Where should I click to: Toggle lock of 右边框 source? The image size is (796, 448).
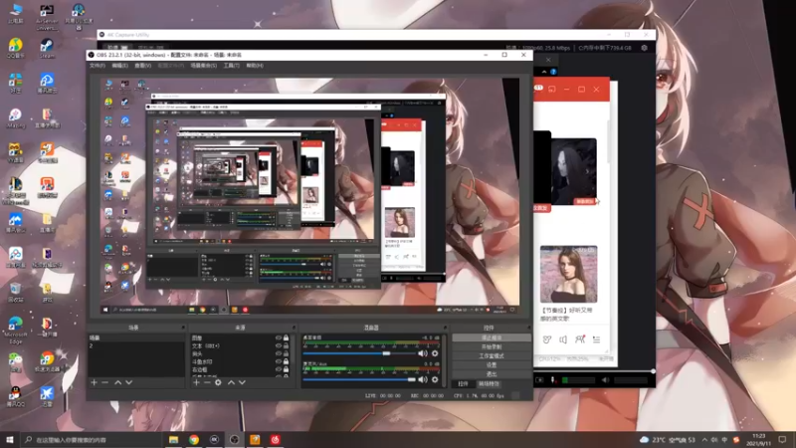[x=286, y=369]
